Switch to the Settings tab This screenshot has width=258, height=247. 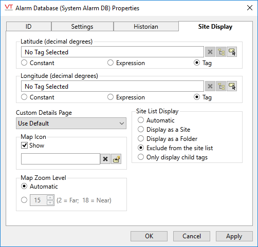82,27
